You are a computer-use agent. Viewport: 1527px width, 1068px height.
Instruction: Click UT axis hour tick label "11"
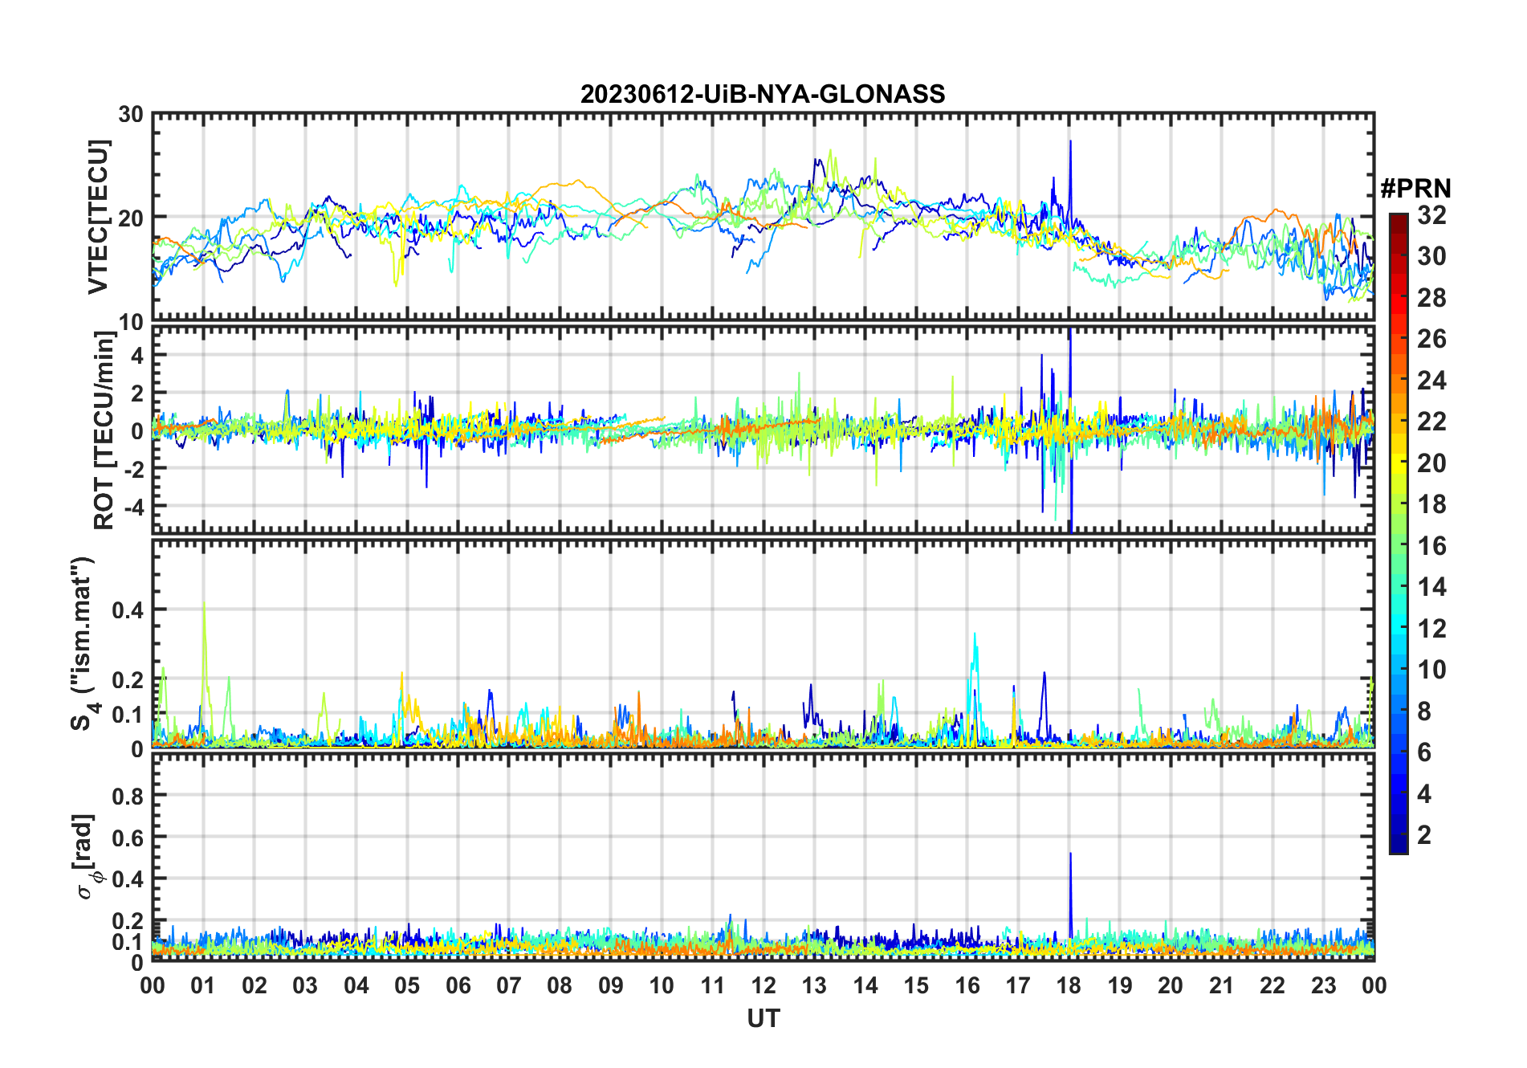coord(713,986)
